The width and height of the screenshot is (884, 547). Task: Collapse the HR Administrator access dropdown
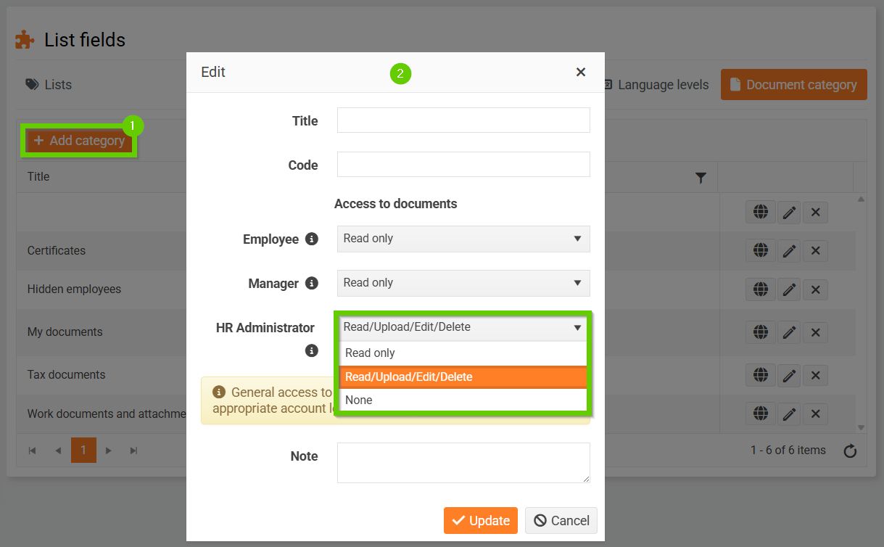[463, 327]
